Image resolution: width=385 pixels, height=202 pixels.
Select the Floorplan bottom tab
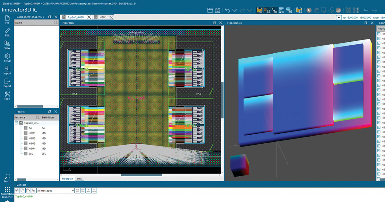[67, 178]
